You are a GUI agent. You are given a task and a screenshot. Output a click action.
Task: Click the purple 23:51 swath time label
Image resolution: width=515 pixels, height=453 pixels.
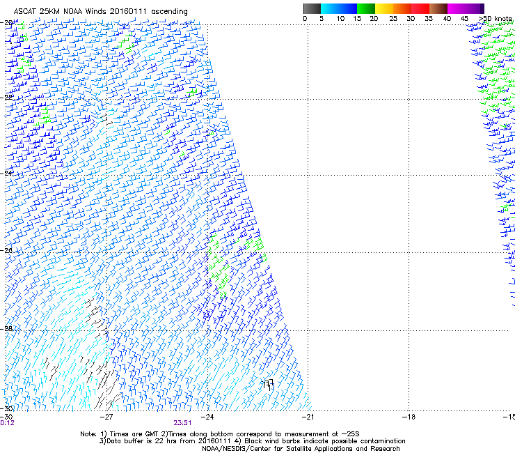click(182, 423)
